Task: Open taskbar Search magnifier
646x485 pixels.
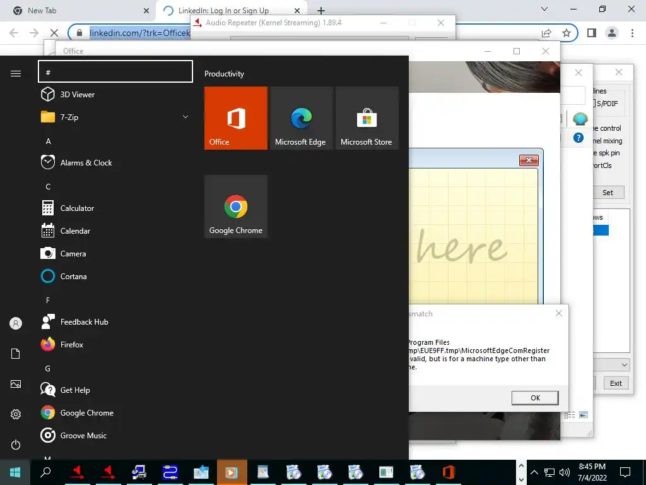Action: pyautogui.click(x=45, y=472)
